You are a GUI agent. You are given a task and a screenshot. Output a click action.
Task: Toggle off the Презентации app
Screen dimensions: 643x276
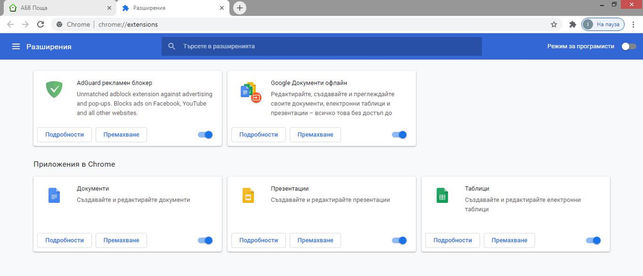[x=399, y=240]
